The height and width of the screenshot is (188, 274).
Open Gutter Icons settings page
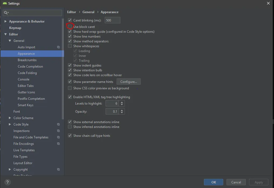point(26,92)
